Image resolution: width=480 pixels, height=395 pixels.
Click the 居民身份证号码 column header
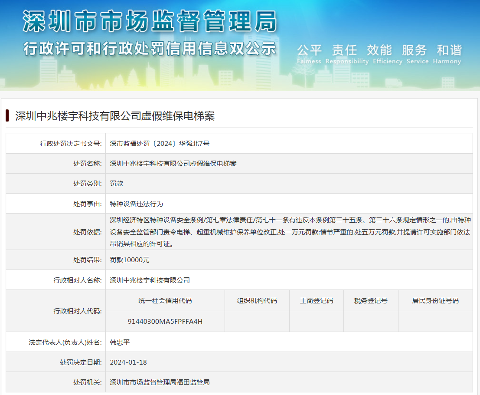(x=435, y=300)
